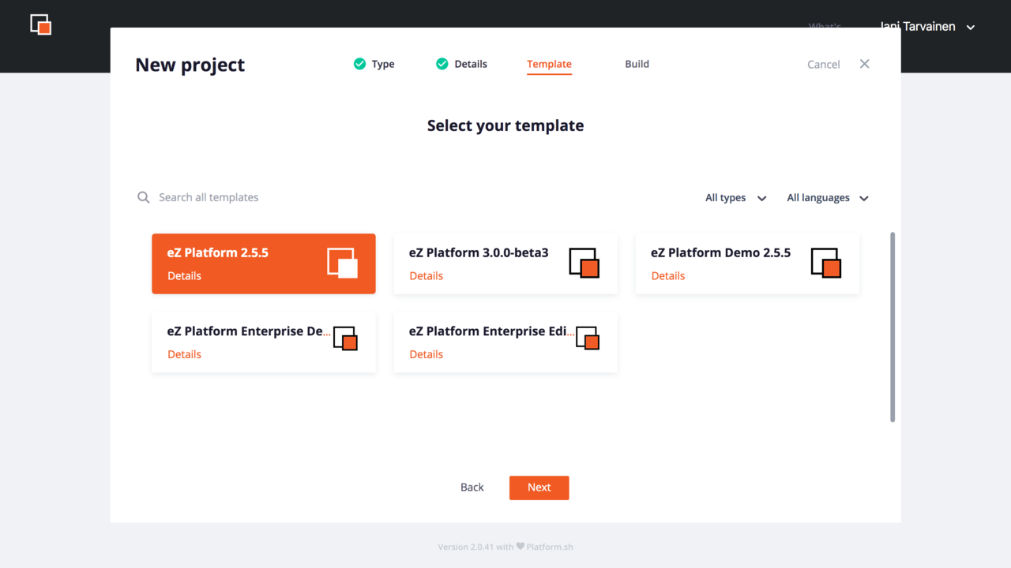
Task: Open the All languages filter dropdown
Action: coord(828,198)
